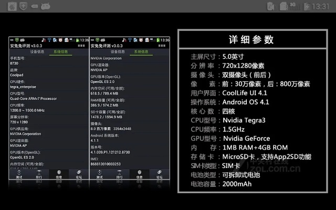The width and height of the screenshot is (336, 210).
Task: Select 信息 info icon in right phone screenshot
Action: 139,174
